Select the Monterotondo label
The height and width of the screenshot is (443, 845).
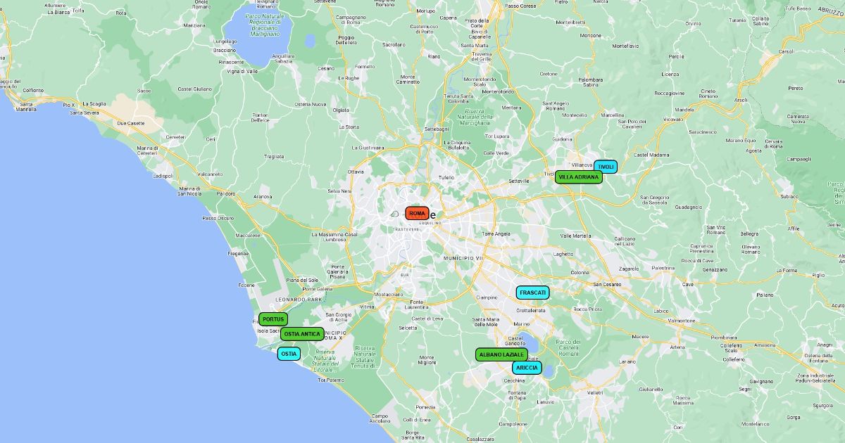[497, 91]
